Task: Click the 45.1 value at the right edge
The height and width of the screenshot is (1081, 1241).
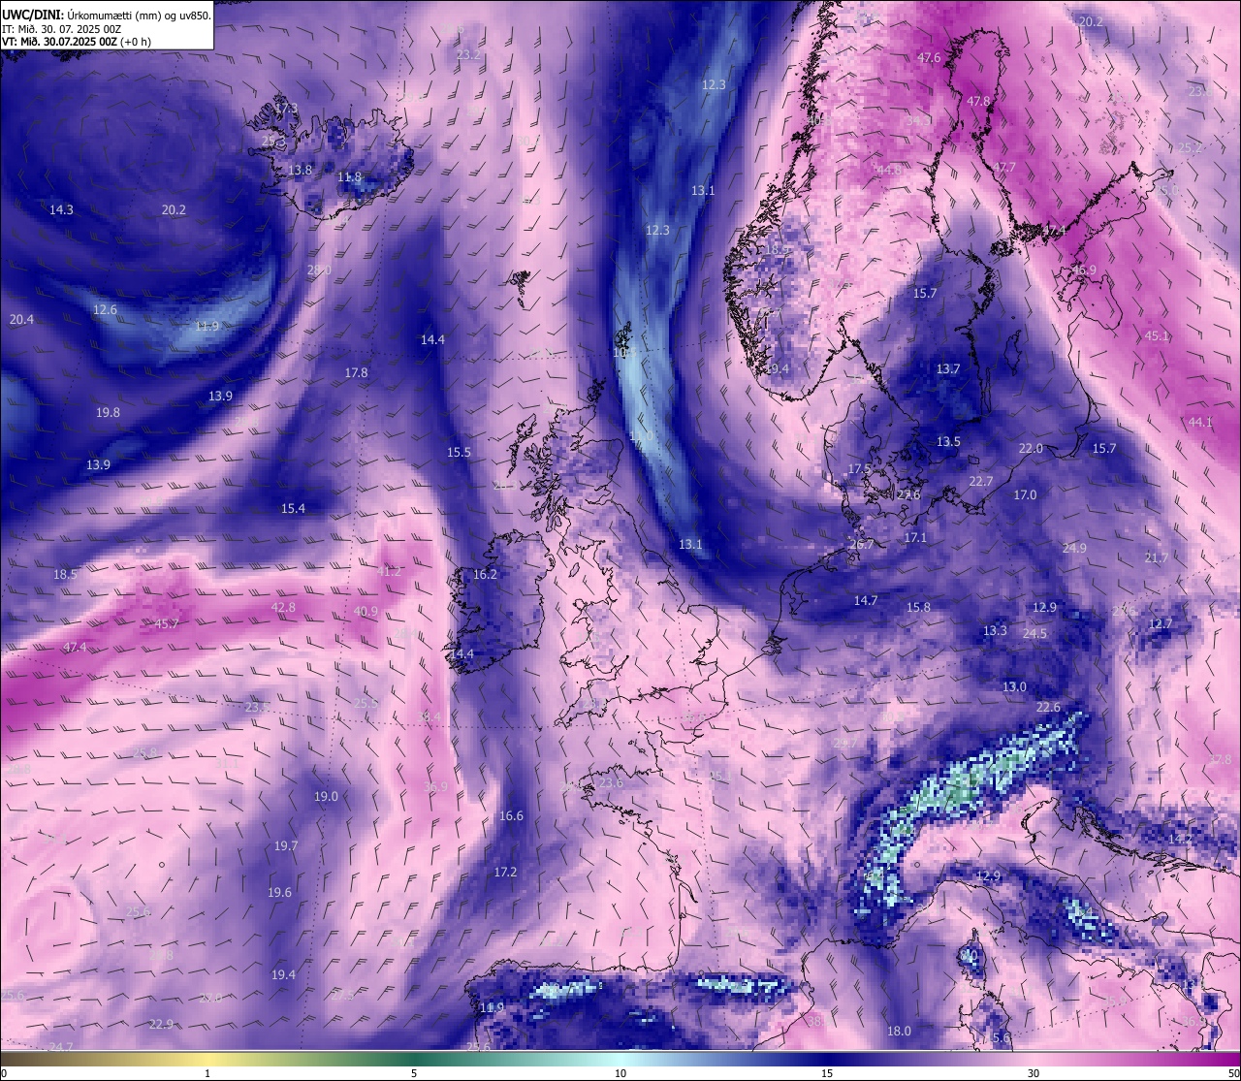Action: pos(1157,337)
